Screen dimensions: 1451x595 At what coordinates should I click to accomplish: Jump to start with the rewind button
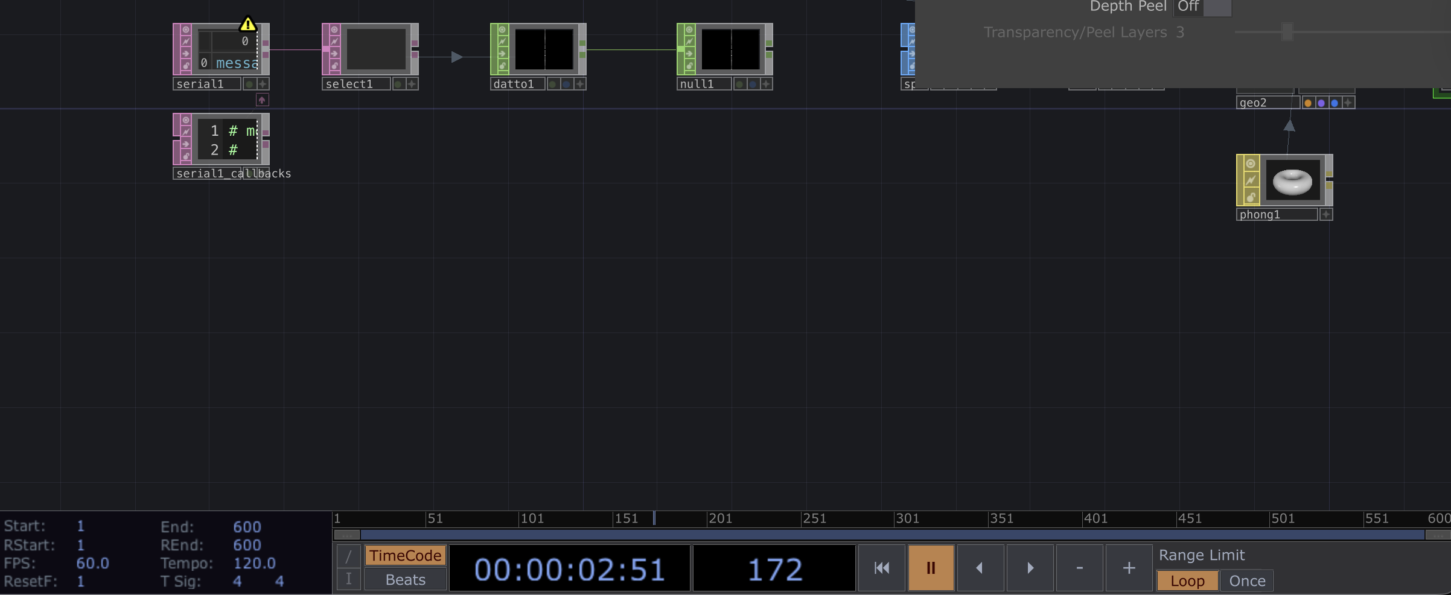click(x=881, y=568)
